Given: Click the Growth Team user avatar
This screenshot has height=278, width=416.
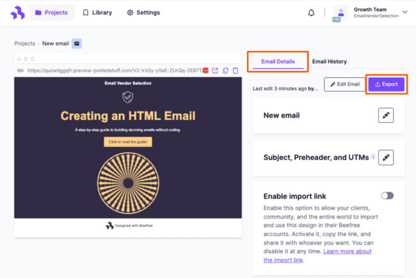Looking at the screenshot, I should point(341,12).
